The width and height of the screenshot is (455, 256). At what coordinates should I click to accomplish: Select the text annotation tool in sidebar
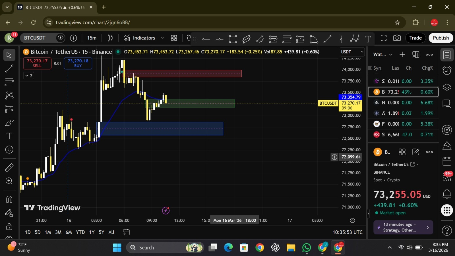pos(9,136)
